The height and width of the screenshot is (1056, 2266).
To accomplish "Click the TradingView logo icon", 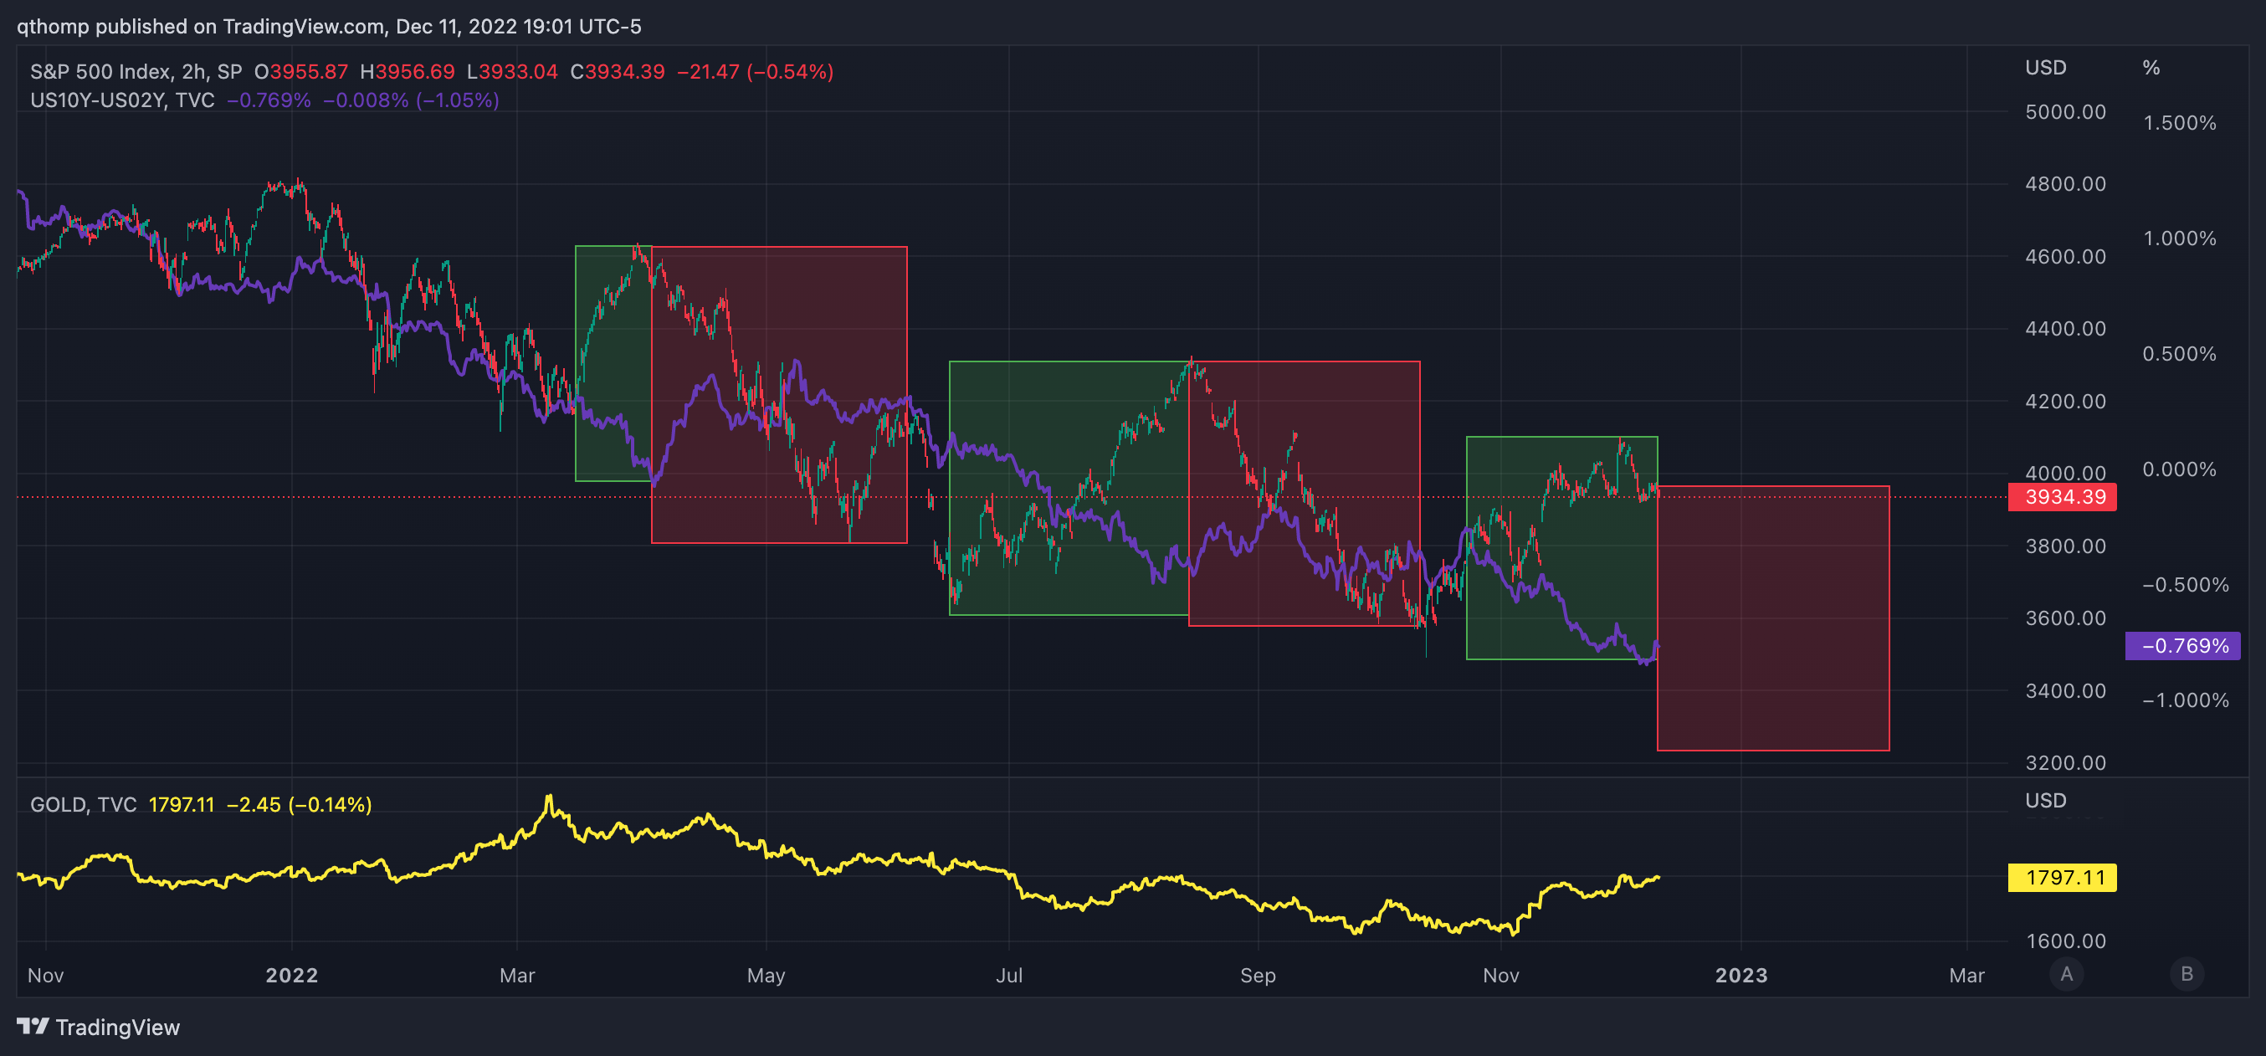I will pyautogui.click(x=33, y=1026).
